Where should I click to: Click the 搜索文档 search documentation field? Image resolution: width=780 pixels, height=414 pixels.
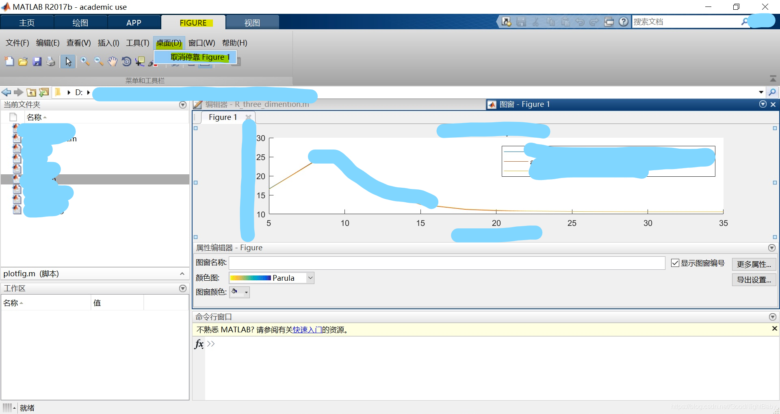coord(687,22)
